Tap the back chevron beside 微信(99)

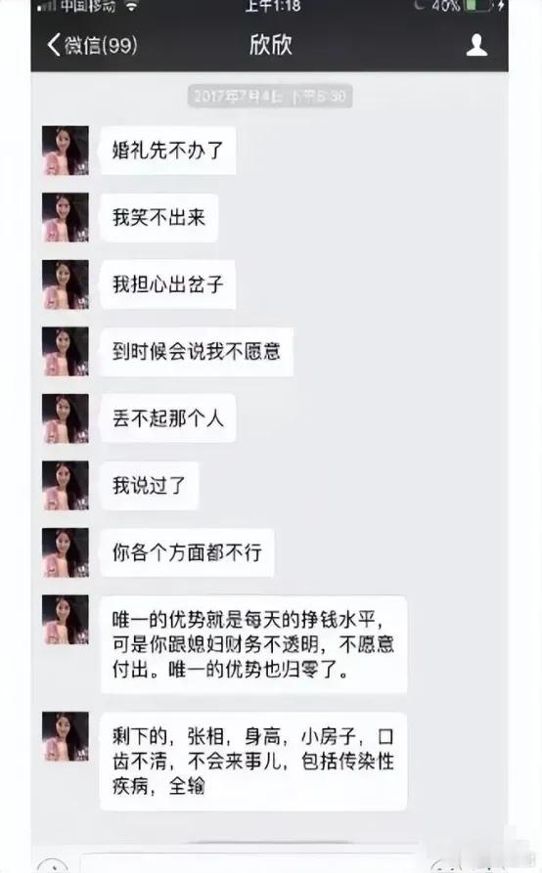(x=54, y=45)
